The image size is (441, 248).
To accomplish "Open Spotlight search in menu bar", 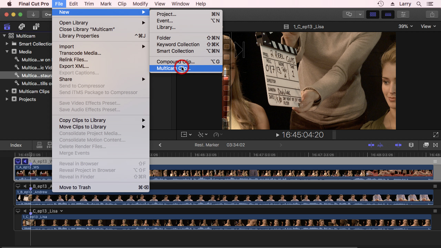I will click(x=419, y=4).
